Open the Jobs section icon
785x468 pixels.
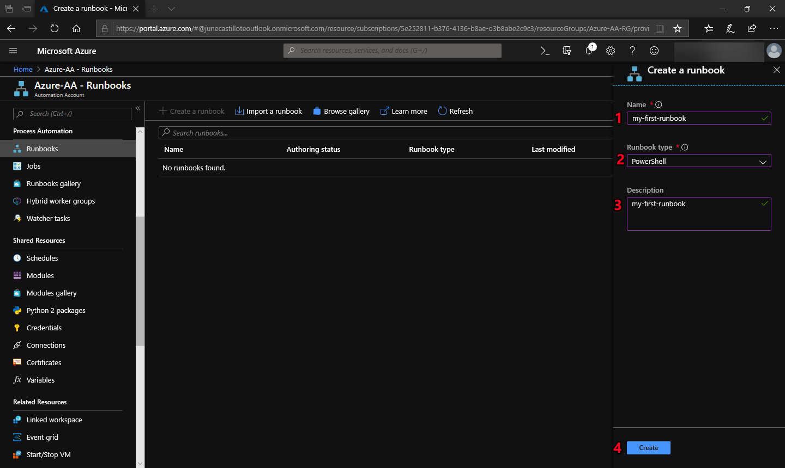[x=17, y=166]
